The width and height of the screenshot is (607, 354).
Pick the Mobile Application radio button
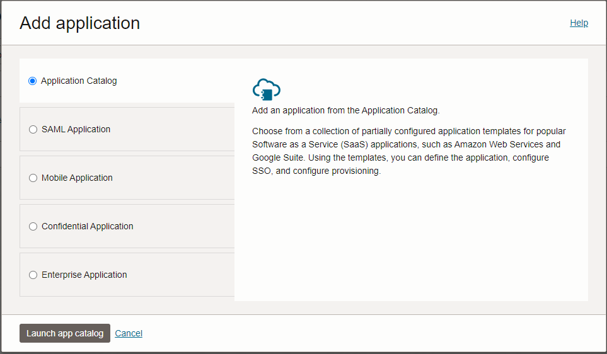coord(33,178)
